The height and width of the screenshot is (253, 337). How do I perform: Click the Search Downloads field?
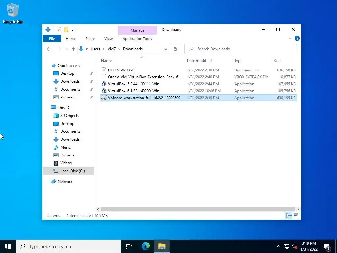coord(241,49)
